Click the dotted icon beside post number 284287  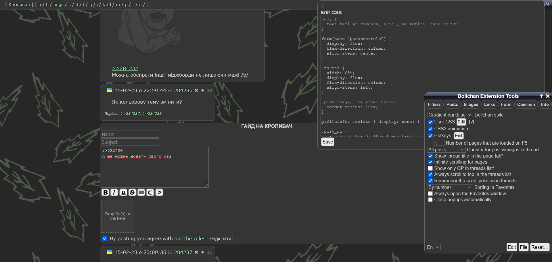tap(170, 252)
